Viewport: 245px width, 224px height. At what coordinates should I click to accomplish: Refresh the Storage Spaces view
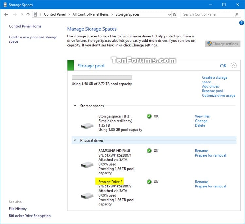[174, 14]
